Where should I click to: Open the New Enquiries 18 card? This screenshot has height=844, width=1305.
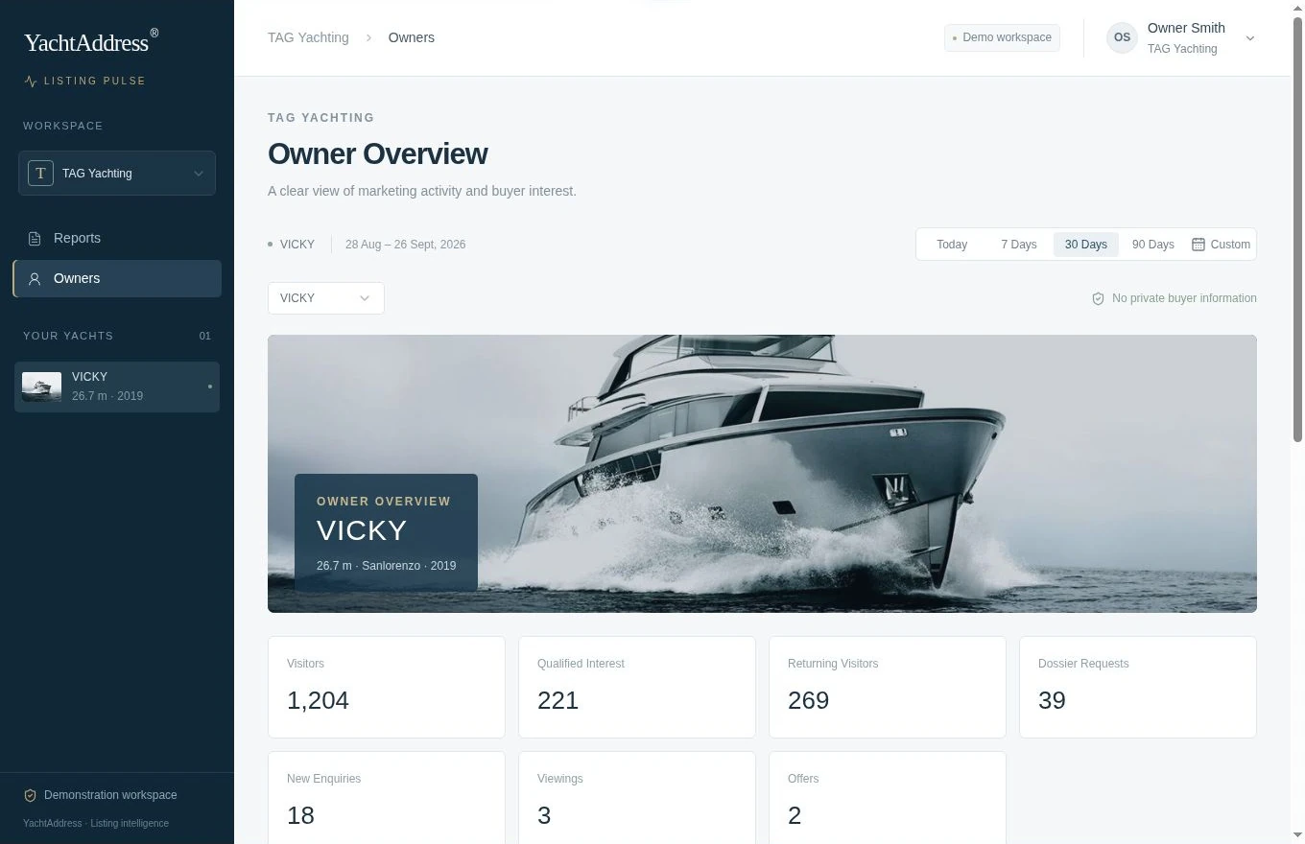[x=387, y=798]
